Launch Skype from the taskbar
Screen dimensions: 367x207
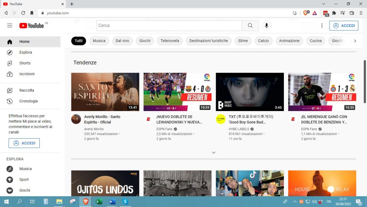click(x=125, y=202)
